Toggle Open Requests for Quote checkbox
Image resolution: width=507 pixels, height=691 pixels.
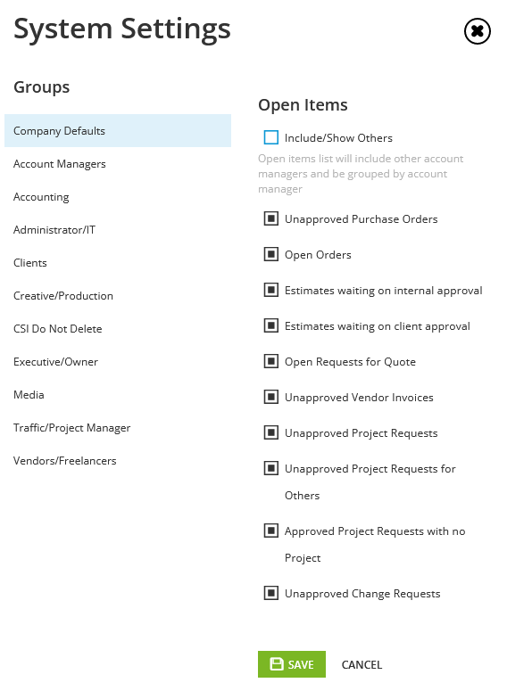(271, 361)
